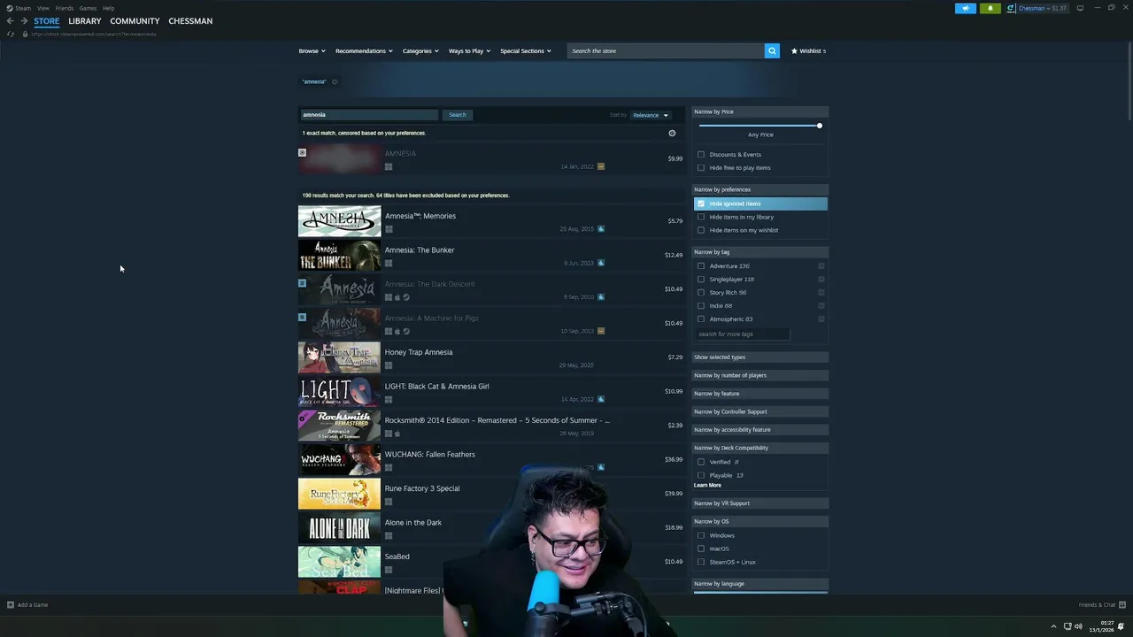1133x637 pixels.
Task: Enable Discounts & Events filter
Action: click(701, 154)
